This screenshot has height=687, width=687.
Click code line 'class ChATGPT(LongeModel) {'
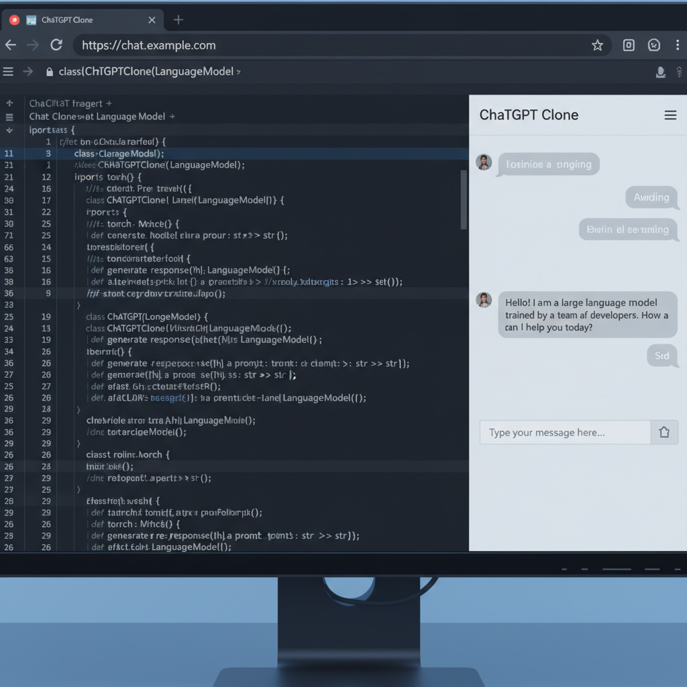pos(147,317)
